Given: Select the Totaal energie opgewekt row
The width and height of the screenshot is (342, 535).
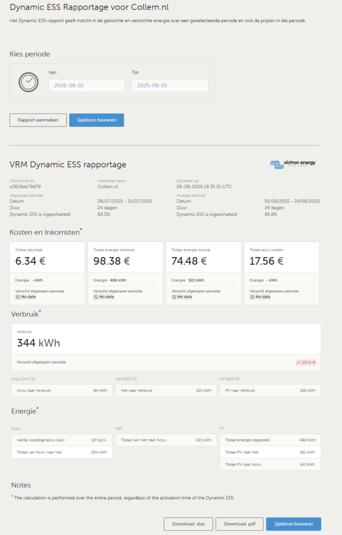Looking at the screenshot, I should [x=270, y=440].
